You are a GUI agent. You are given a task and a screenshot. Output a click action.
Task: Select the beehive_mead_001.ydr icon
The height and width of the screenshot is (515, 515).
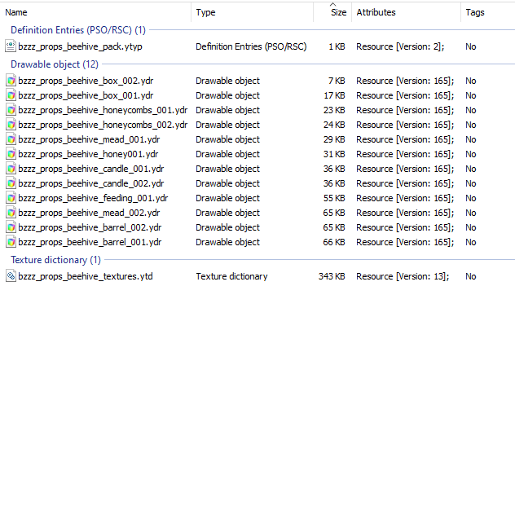click(x=11, y=139)
